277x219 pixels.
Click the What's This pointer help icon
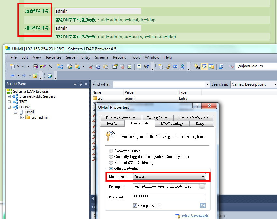tap(146, 66)
